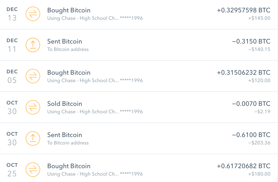This screenshot has height=182, width=278.
Task: Click the +$180.00 dollar value
Action: pos(259,174)
